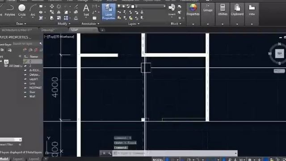Open the Properties panel button
This screenshot has width=286, height=161.
(193, 10)
